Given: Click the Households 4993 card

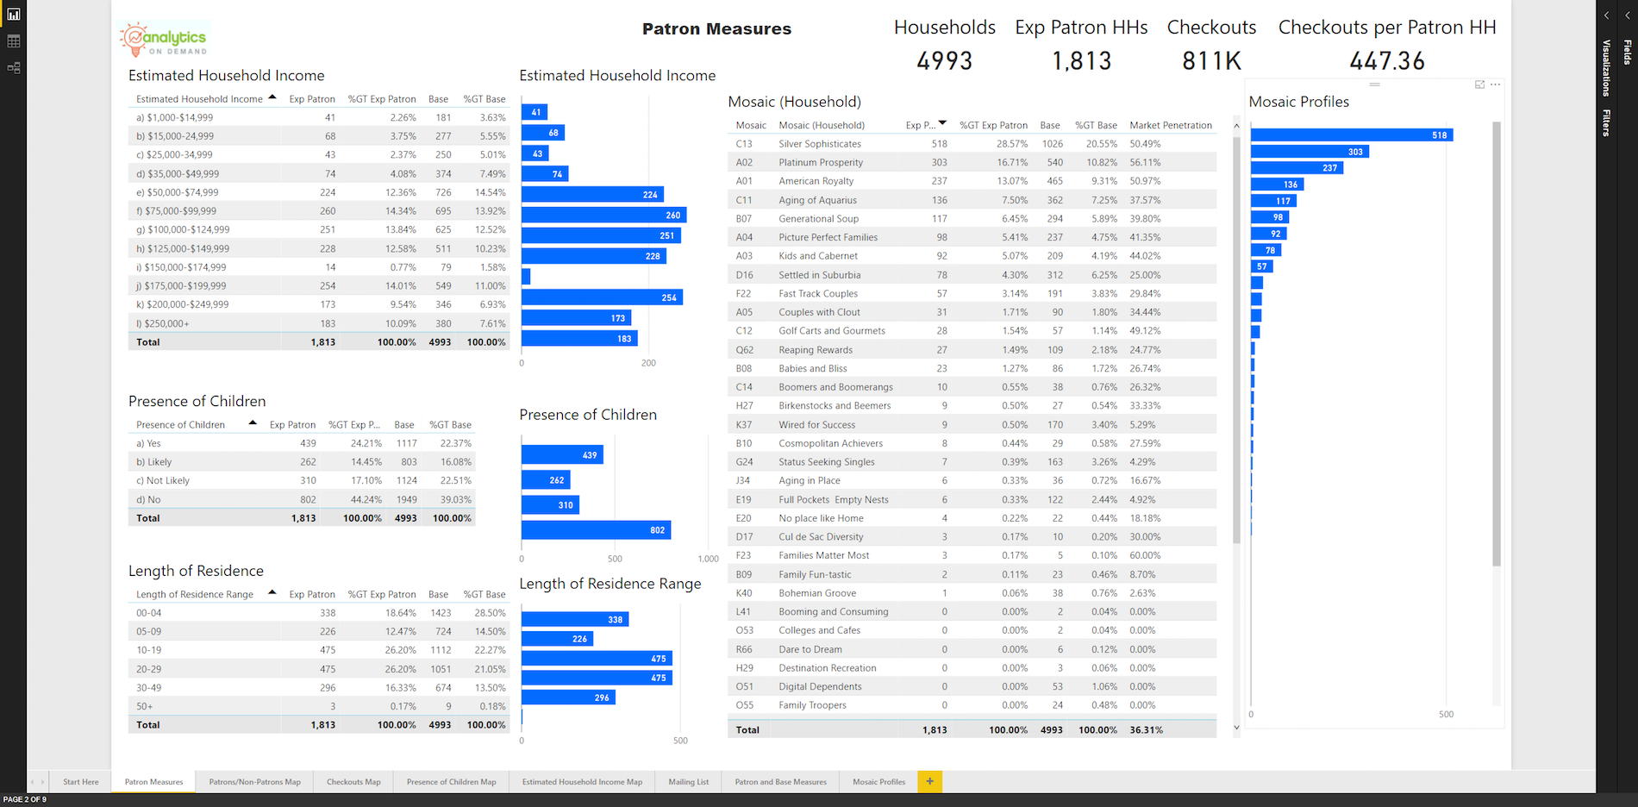Looking at the screenshot, I should click(x=945, y=45).
